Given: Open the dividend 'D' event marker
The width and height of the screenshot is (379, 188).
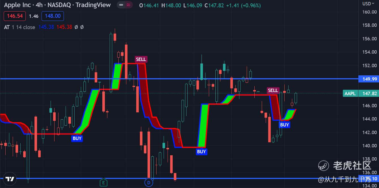Looking at the screenshot, I should 149,183.
